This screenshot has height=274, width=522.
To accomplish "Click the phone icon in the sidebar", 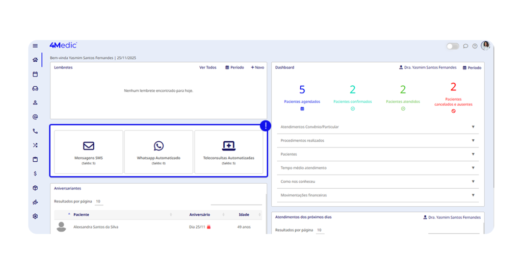I will pyautogui.click(x=35, y=131).
